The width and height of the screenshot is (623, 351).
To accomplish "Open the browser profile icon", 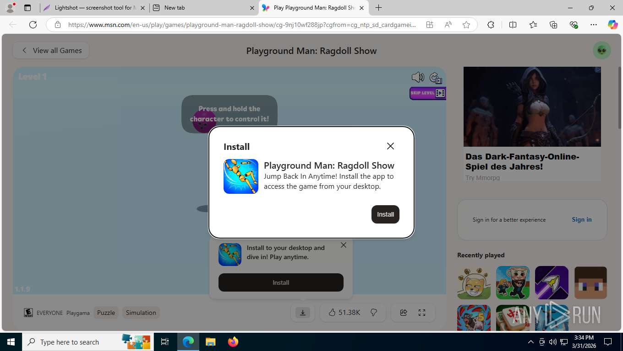I will (x=10, y=8).
